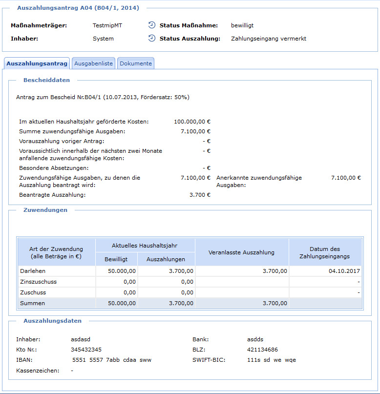Click 'Anerkannte zuwendungsfähige Ausgaben:' label

(259, 182)
